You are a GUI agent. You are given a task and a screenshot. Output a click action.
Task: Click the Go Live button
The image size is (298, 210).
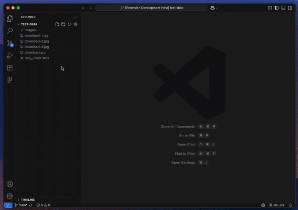[277, 205]
